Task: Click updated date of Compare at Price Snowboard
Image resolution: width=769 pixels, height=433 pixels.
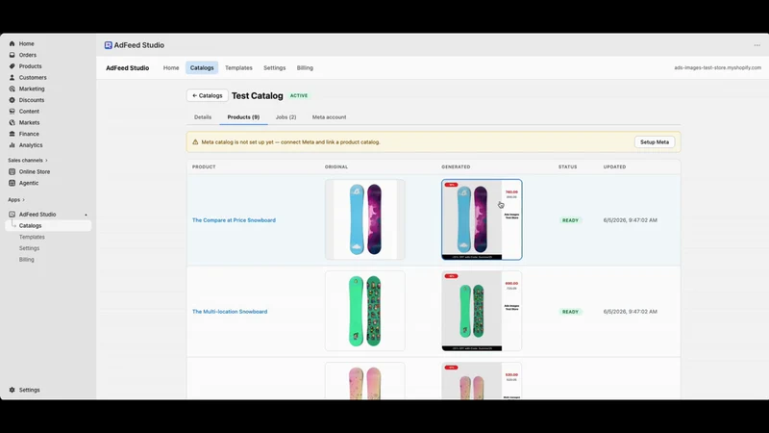Action: [631, 220]
